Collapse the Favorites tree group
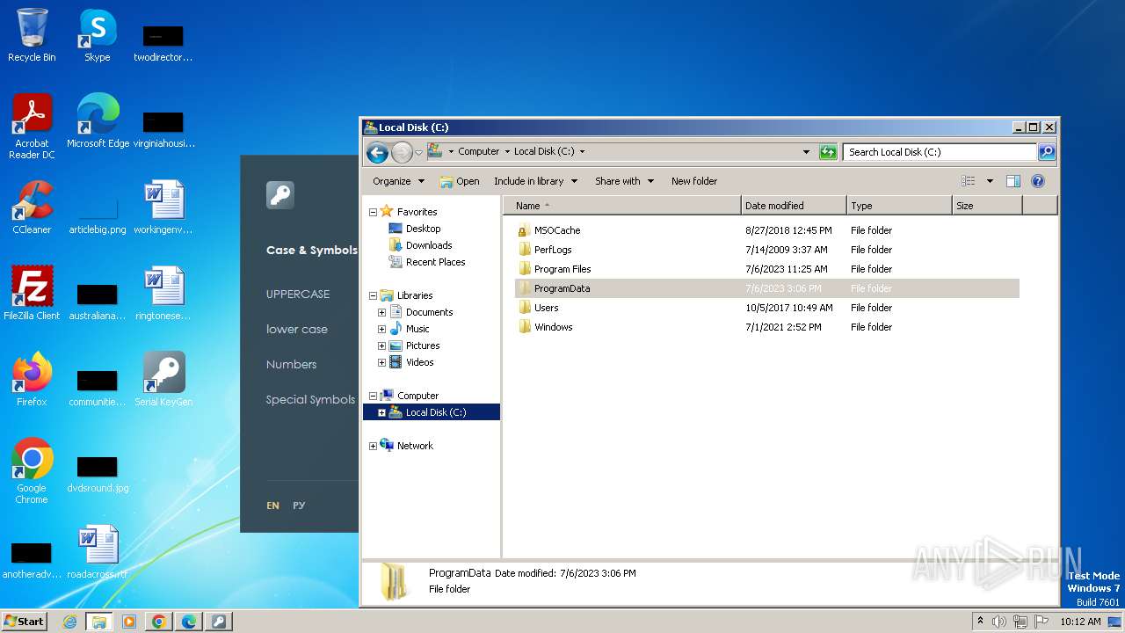Screen dimensions: 1125x633 coord(373,213)
